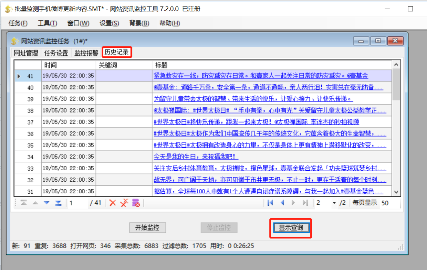
Task: Open 背景(B) menu
Action: pos(139,23)
